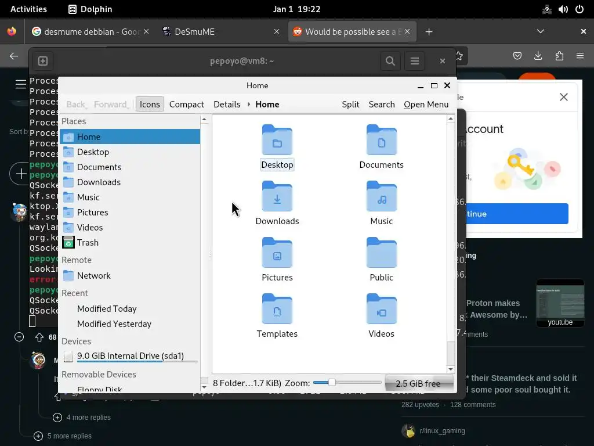Click the terminal search icon
The width and height of the screenshot is (594, 446).
[390, 60]
